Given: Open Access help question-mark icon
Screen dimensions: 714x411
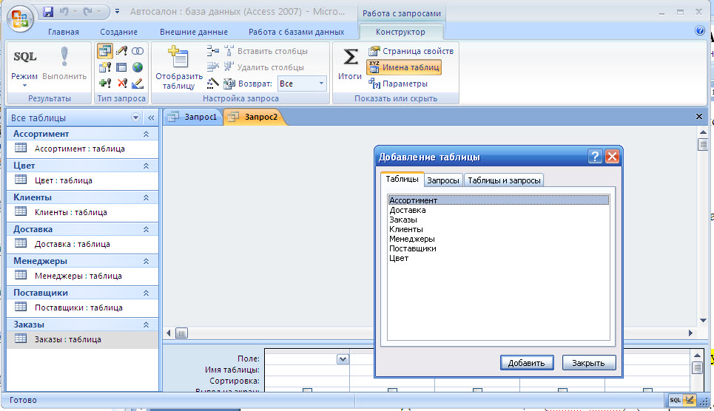Looking at the screenshot, I should click(700, 31).
